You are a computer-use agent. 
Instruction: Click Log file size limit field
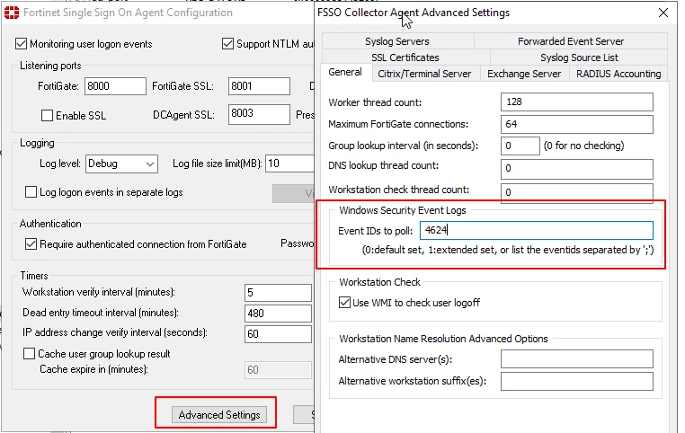coord(289,163)
